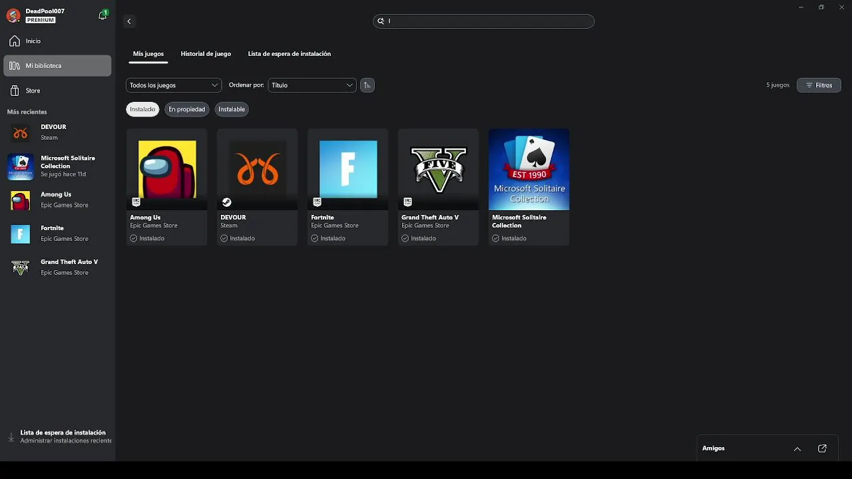Click the 'Más recientes' heading
The height and width of the screenshot is (479, 852).
click(27, 112)
